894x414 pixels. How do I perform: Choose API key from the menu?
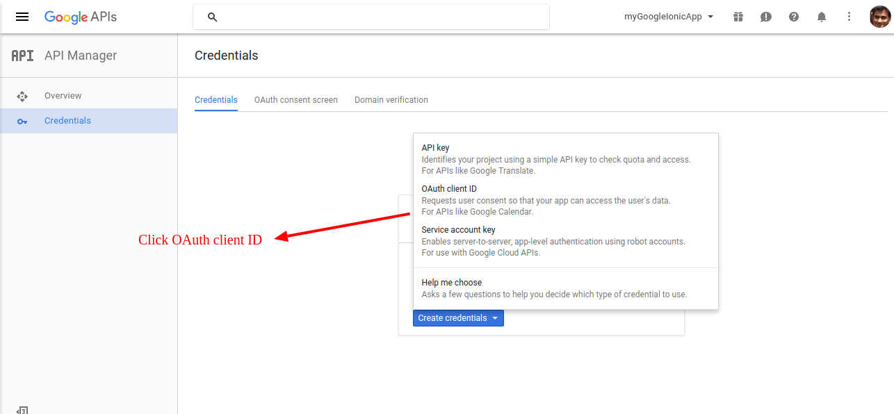tap(566, 159)
